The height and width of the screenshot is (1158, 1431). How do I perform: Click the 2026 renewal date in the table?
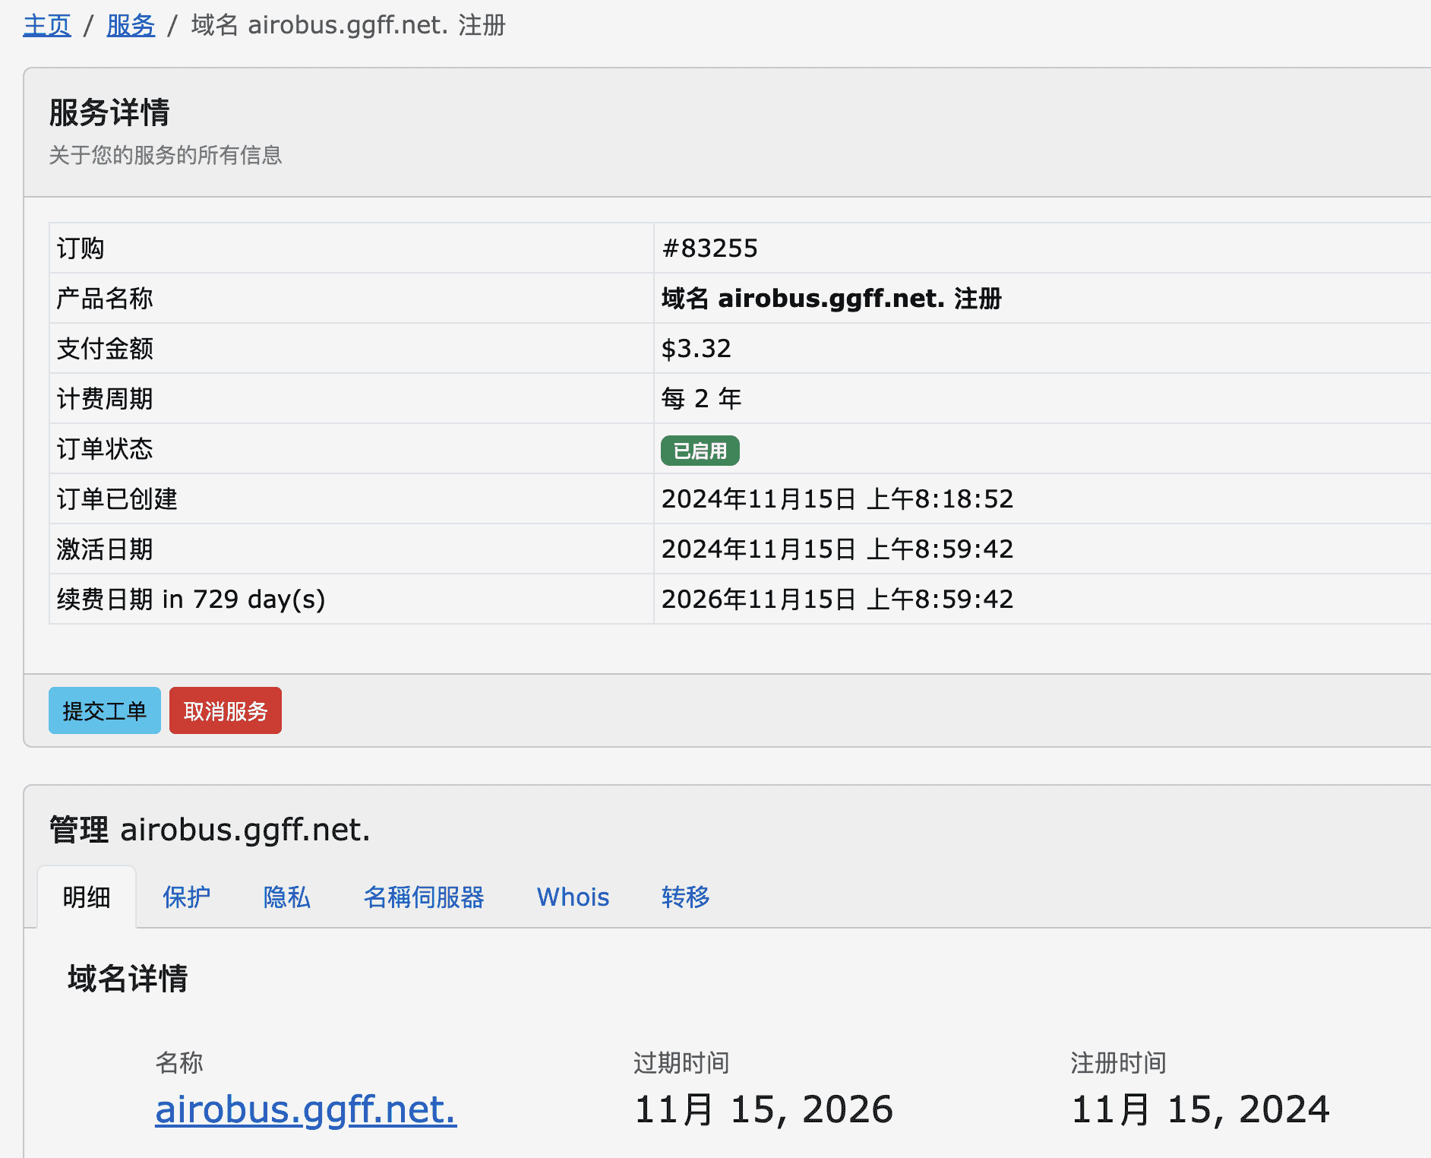tap(837, 600)
